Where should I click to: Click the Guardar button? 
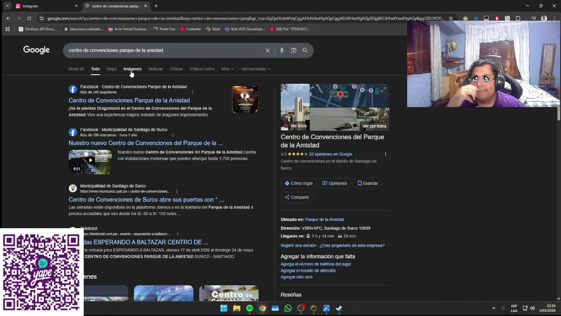(367, 183)
